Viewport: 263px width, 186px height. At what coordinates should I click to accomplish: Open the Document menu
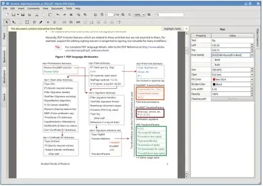click(57, 8)
